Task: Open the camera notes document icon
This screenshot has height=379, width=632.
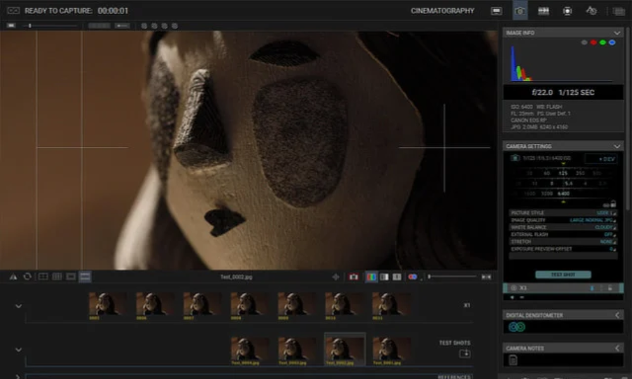Action: [513, 360]
